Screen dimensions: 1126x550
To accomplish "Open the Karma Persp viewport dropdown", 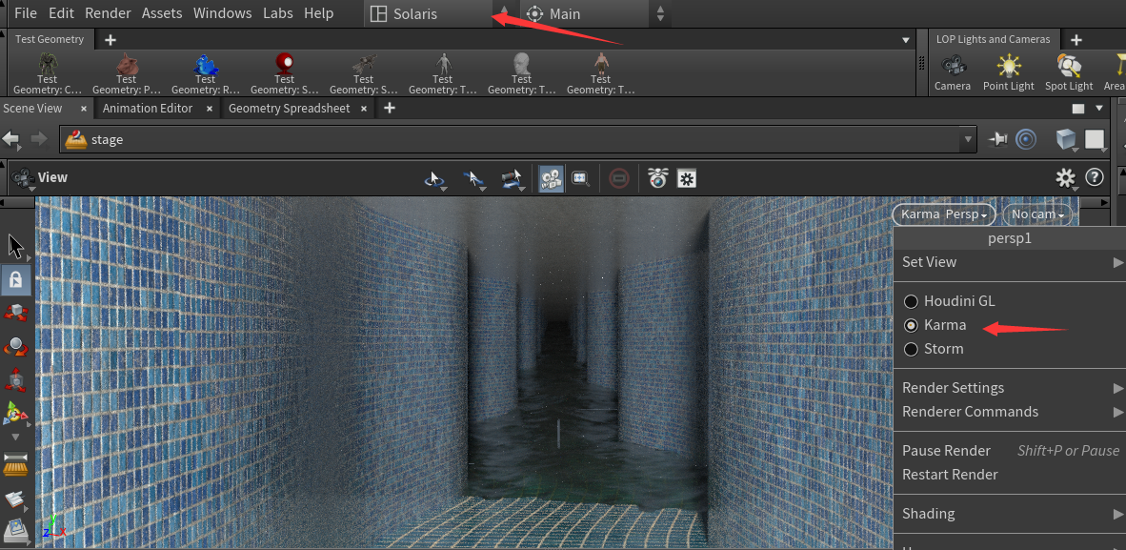I will [x=943, y=214].
